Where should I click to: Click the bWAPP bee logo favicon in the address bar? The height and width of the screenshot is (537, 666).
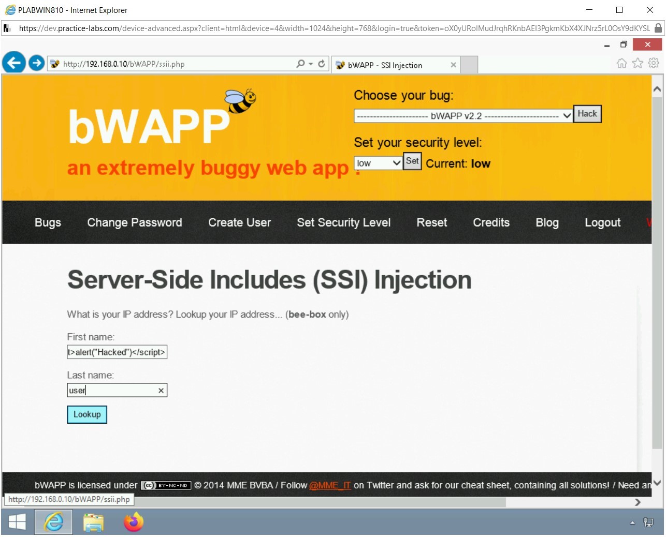[54, 64]
